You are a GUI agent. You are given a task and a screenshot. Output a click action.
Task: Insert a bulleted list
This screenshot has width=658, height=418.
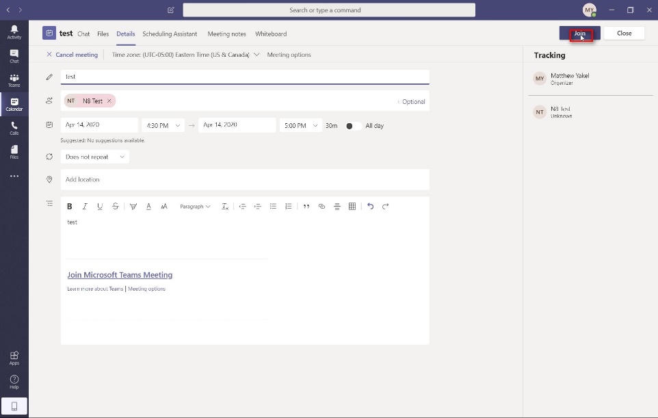pos(273,206)
